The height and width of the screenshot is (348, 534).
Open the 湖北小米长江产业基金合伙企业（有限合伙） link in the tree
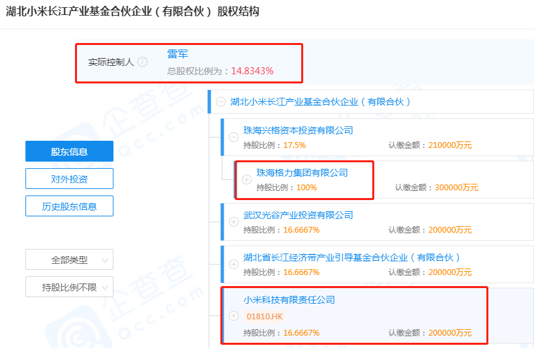(321, 102)
